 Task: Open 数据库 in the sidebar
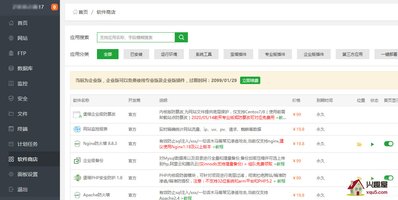point(30,69)
